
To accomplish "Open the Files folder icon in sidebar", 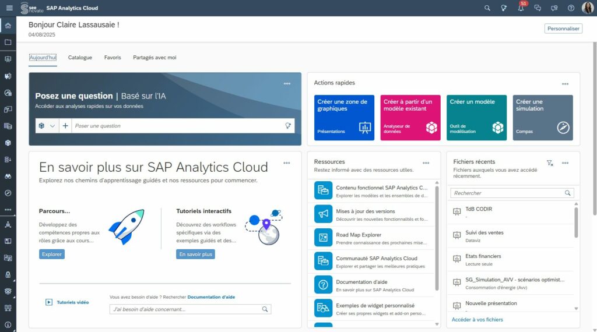I will tap(8, 42).
